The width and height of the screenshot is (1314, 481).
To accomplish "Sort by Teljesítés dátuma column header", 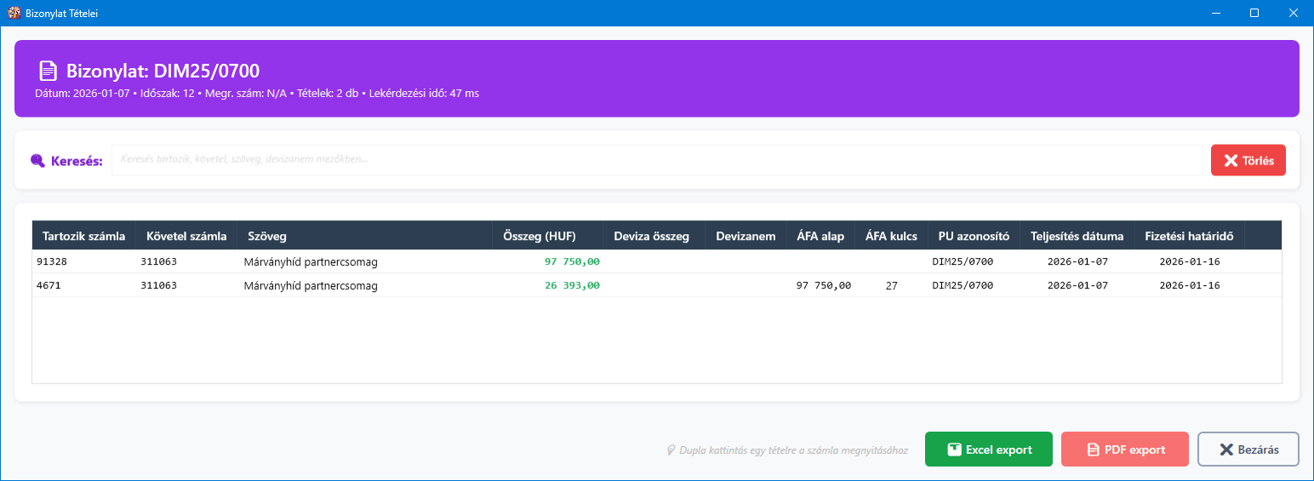I will (1077, 236).
